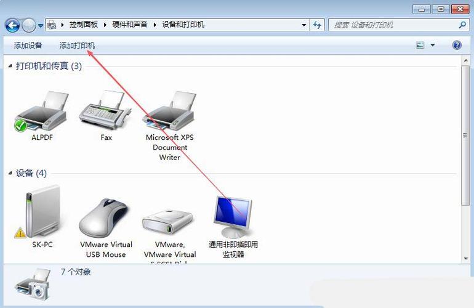Click the search magnifier icon
The width and height of the screenshot is (474, 308).
click(462, 25)
